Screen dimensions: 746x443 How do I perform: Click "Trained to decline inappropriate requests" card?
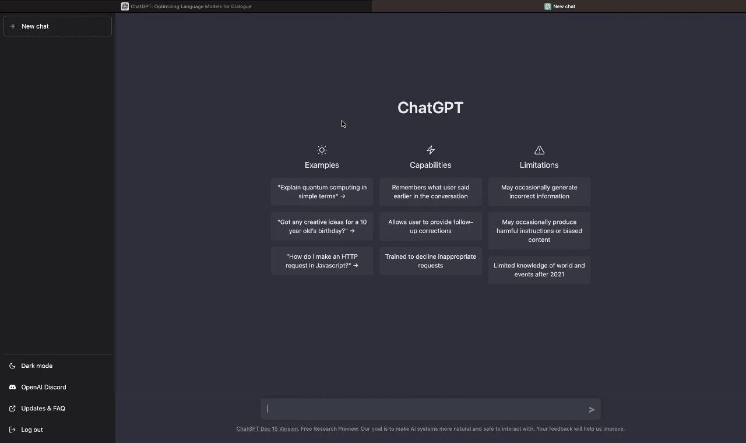coord(431,261)
